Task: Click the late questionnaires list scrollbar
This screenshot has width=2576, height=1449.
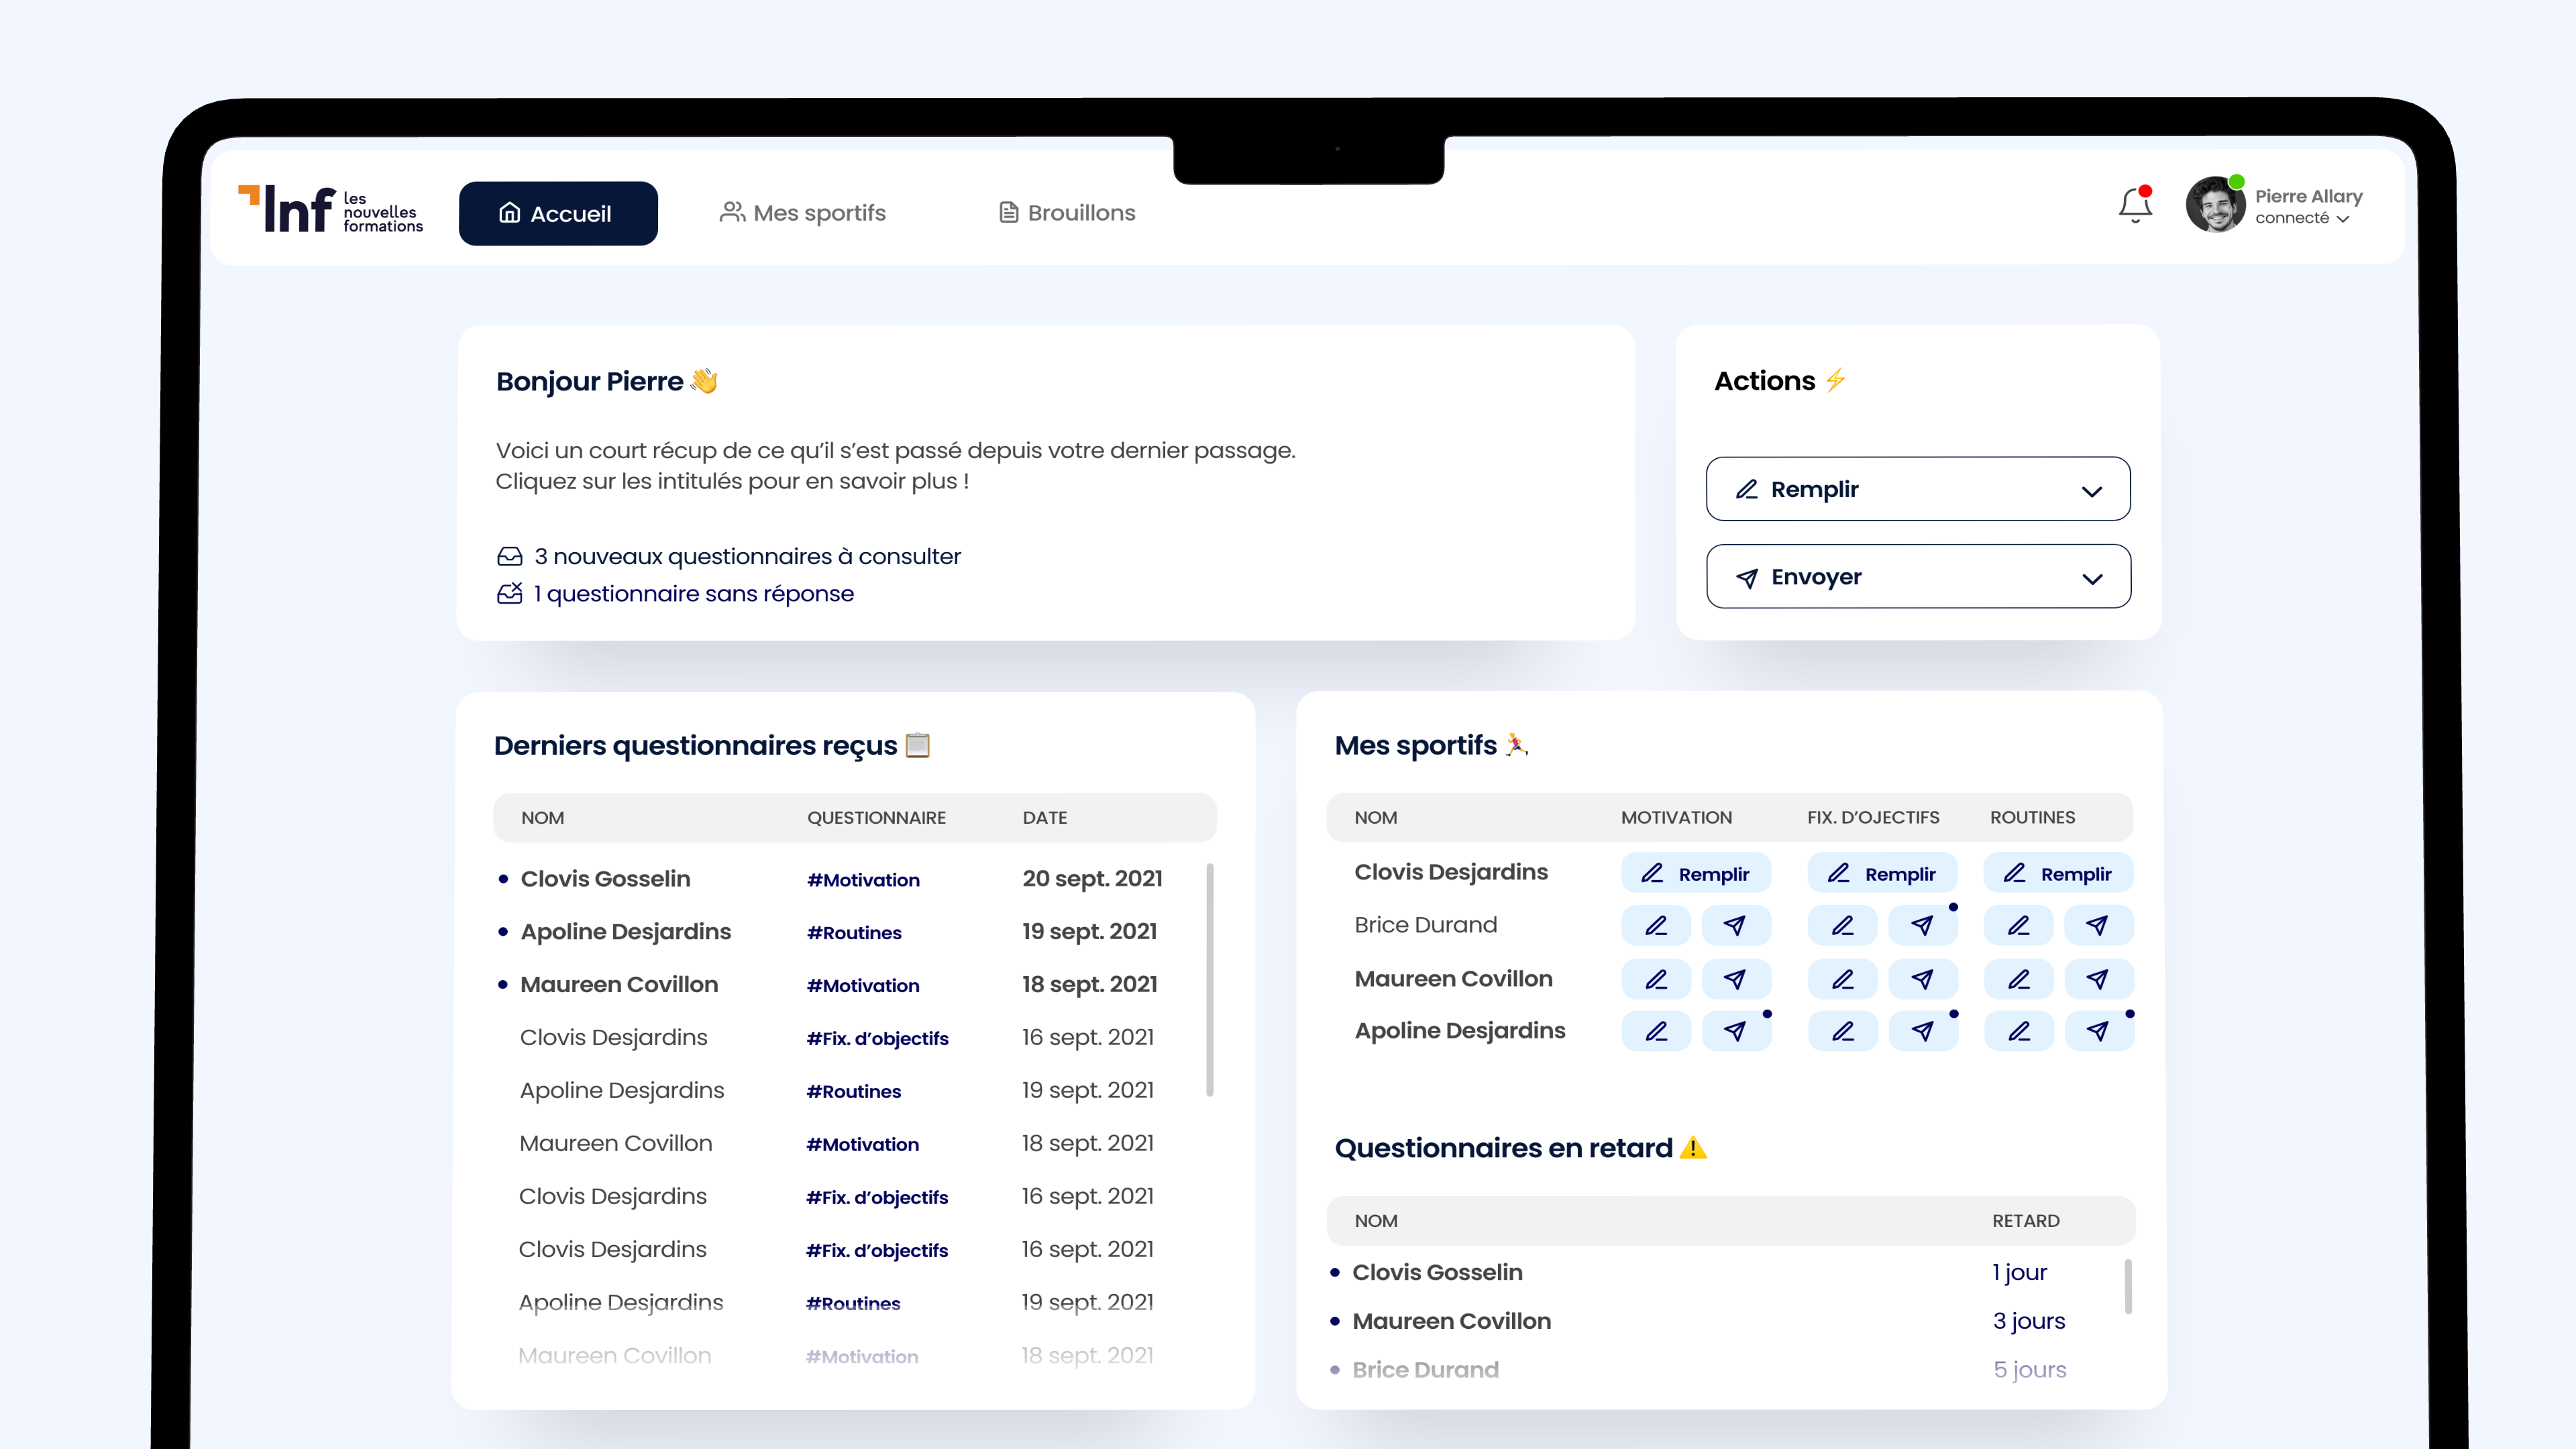Action: tap(2127, 1286)
